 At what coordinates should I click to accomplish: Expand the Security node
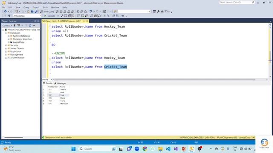[6, 45]
